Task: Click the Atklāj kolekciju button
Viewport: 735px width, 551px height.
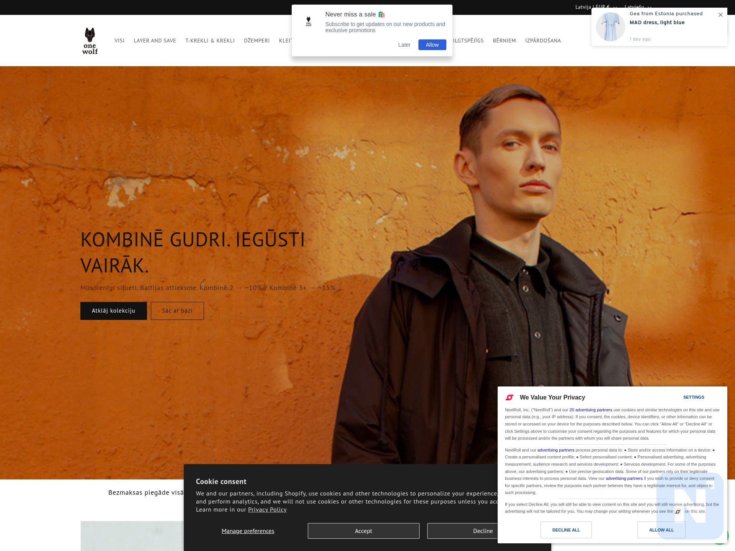Action: point(114,311)
